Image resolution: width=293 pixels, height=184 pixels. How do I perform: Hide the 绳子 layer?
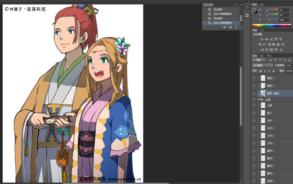254,113
